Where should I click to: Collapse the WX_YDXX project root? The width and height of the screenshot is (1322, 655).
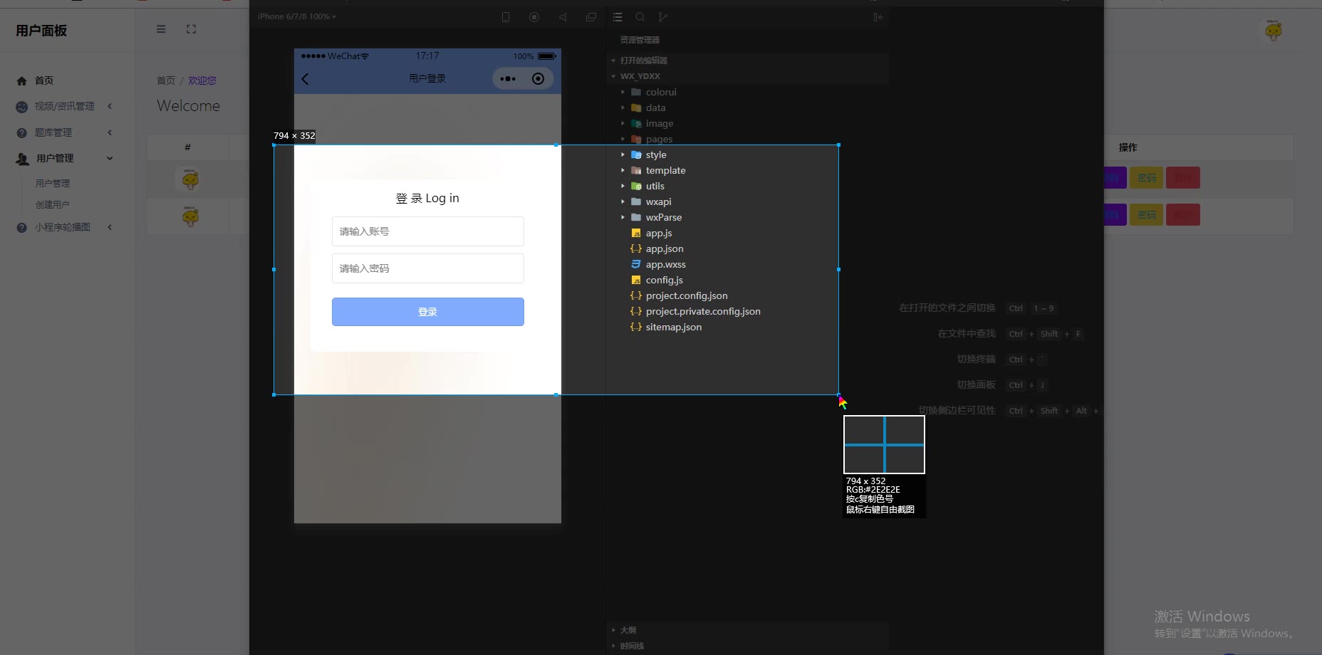pyautogui.click(x=613, y=77)
